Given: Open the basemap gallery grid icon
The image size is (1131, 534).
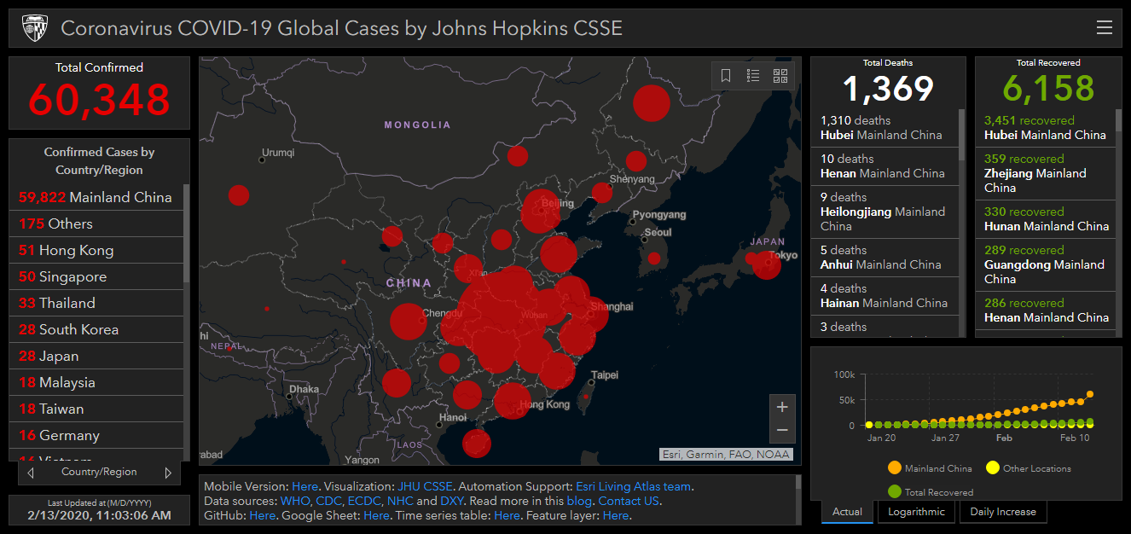Looking at the screenshot, I should (x=780, y=76).
